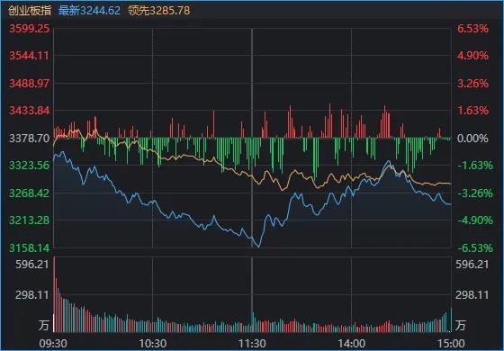Select the 09:30 time axis marker
Screen dimensions: 504x351
pyautogui.click(x=53, y=344)
